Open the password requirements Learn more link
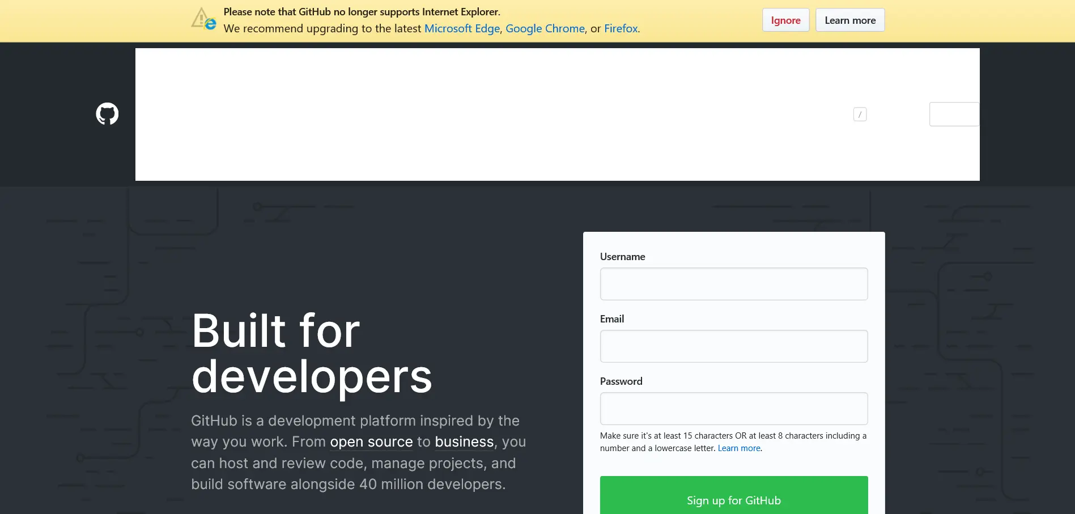This screenshot has width=1075, height=514. [738, 448]
